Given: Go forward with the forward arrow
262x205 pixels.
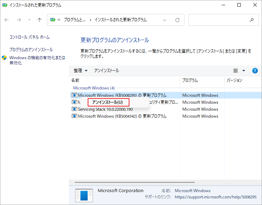Looking at the screenshot, I should [19, 20].
